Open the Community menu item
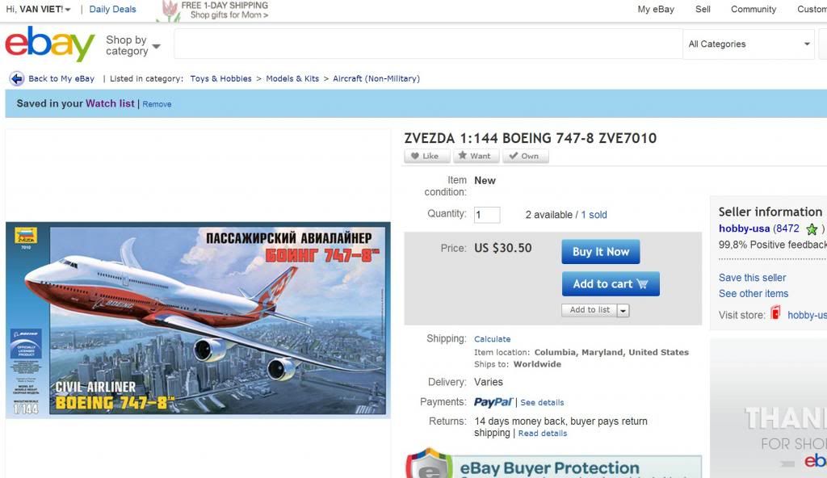 754,9
